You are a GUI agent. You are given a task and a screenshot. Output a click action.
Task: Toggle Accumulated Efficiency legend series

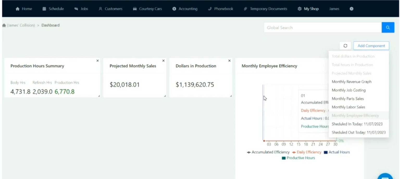268,152
